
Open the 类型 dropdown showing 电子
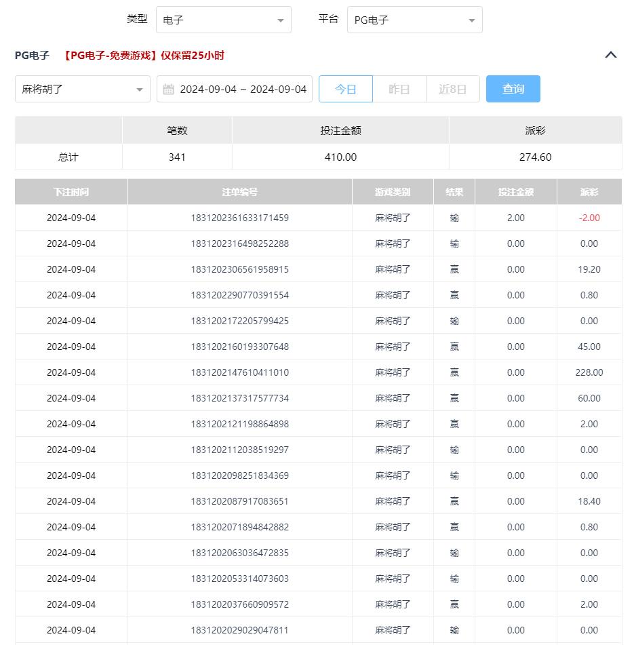pos(223,20)
